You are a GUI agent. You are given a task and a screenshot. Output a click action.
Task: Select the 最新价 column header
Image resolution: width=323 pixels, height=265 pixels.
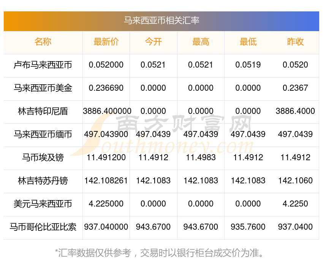pyautogui.click(x=106, y=42)
